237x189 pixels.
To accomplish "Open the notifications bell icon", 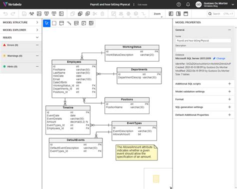I will (x=188, y=4).
